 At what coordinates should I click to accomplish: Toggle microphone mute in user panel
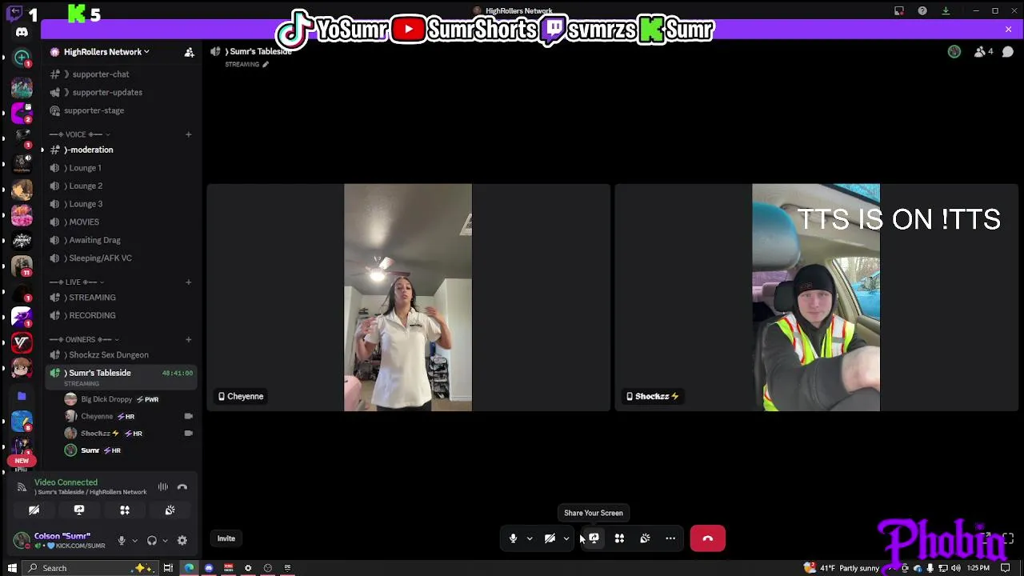[x=122, y=540]
